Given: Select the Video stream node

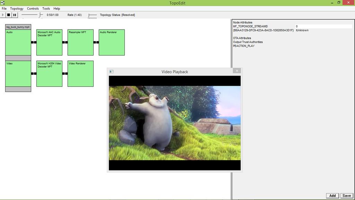Looking at the screenshot, I should tap(18, 74).
